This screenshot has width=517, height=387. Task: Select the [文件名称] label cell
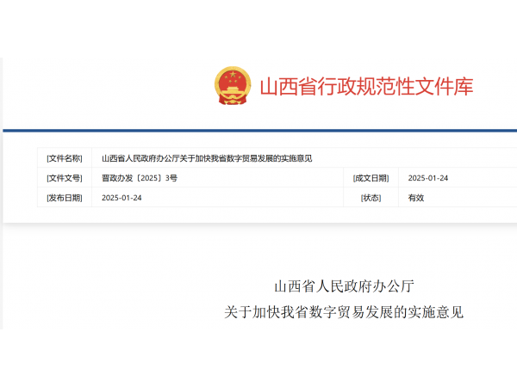pos(65,158)
